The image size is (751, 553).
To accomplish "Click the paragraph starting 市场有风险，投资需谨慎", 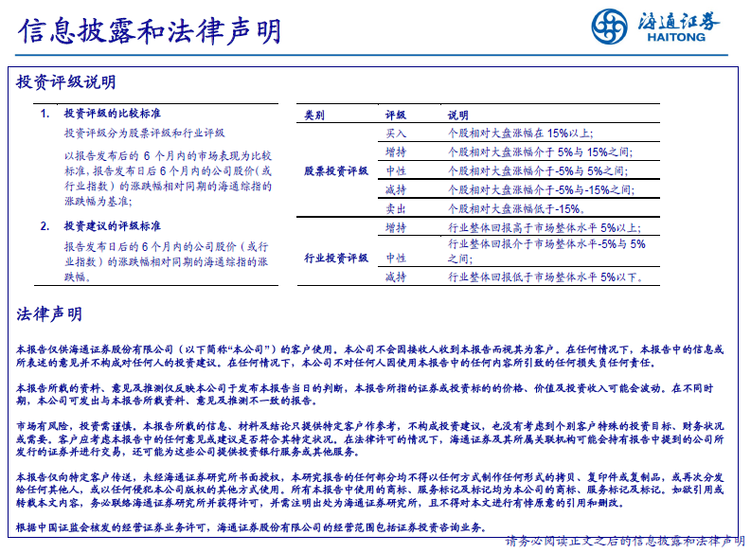I will click(369, 439).
